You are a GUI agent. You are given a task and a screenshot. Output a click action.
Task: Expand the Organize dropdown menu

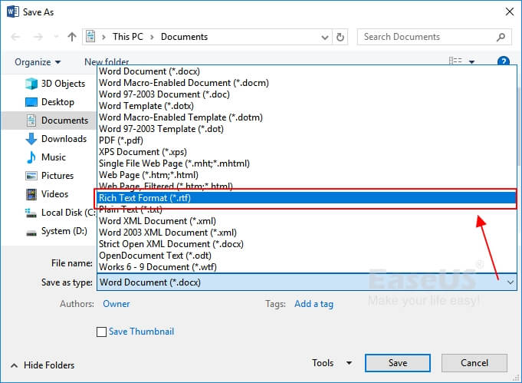[x=38, y=62]
